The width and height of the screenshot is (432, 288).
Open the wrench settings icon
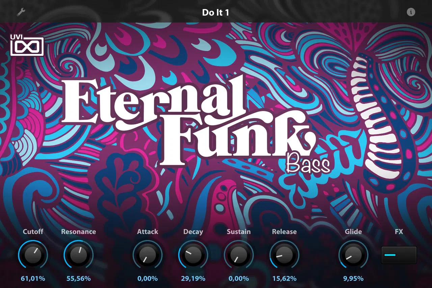click(x=21, y=12)
